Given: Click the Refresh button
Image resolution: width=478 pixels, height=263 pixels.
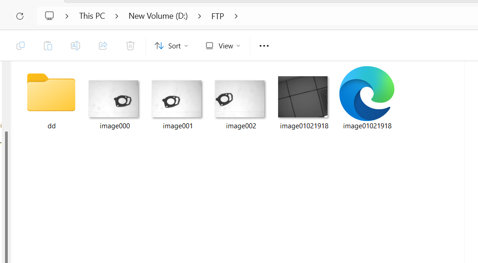Looking at the screenshot, I should tap(20, 16).
